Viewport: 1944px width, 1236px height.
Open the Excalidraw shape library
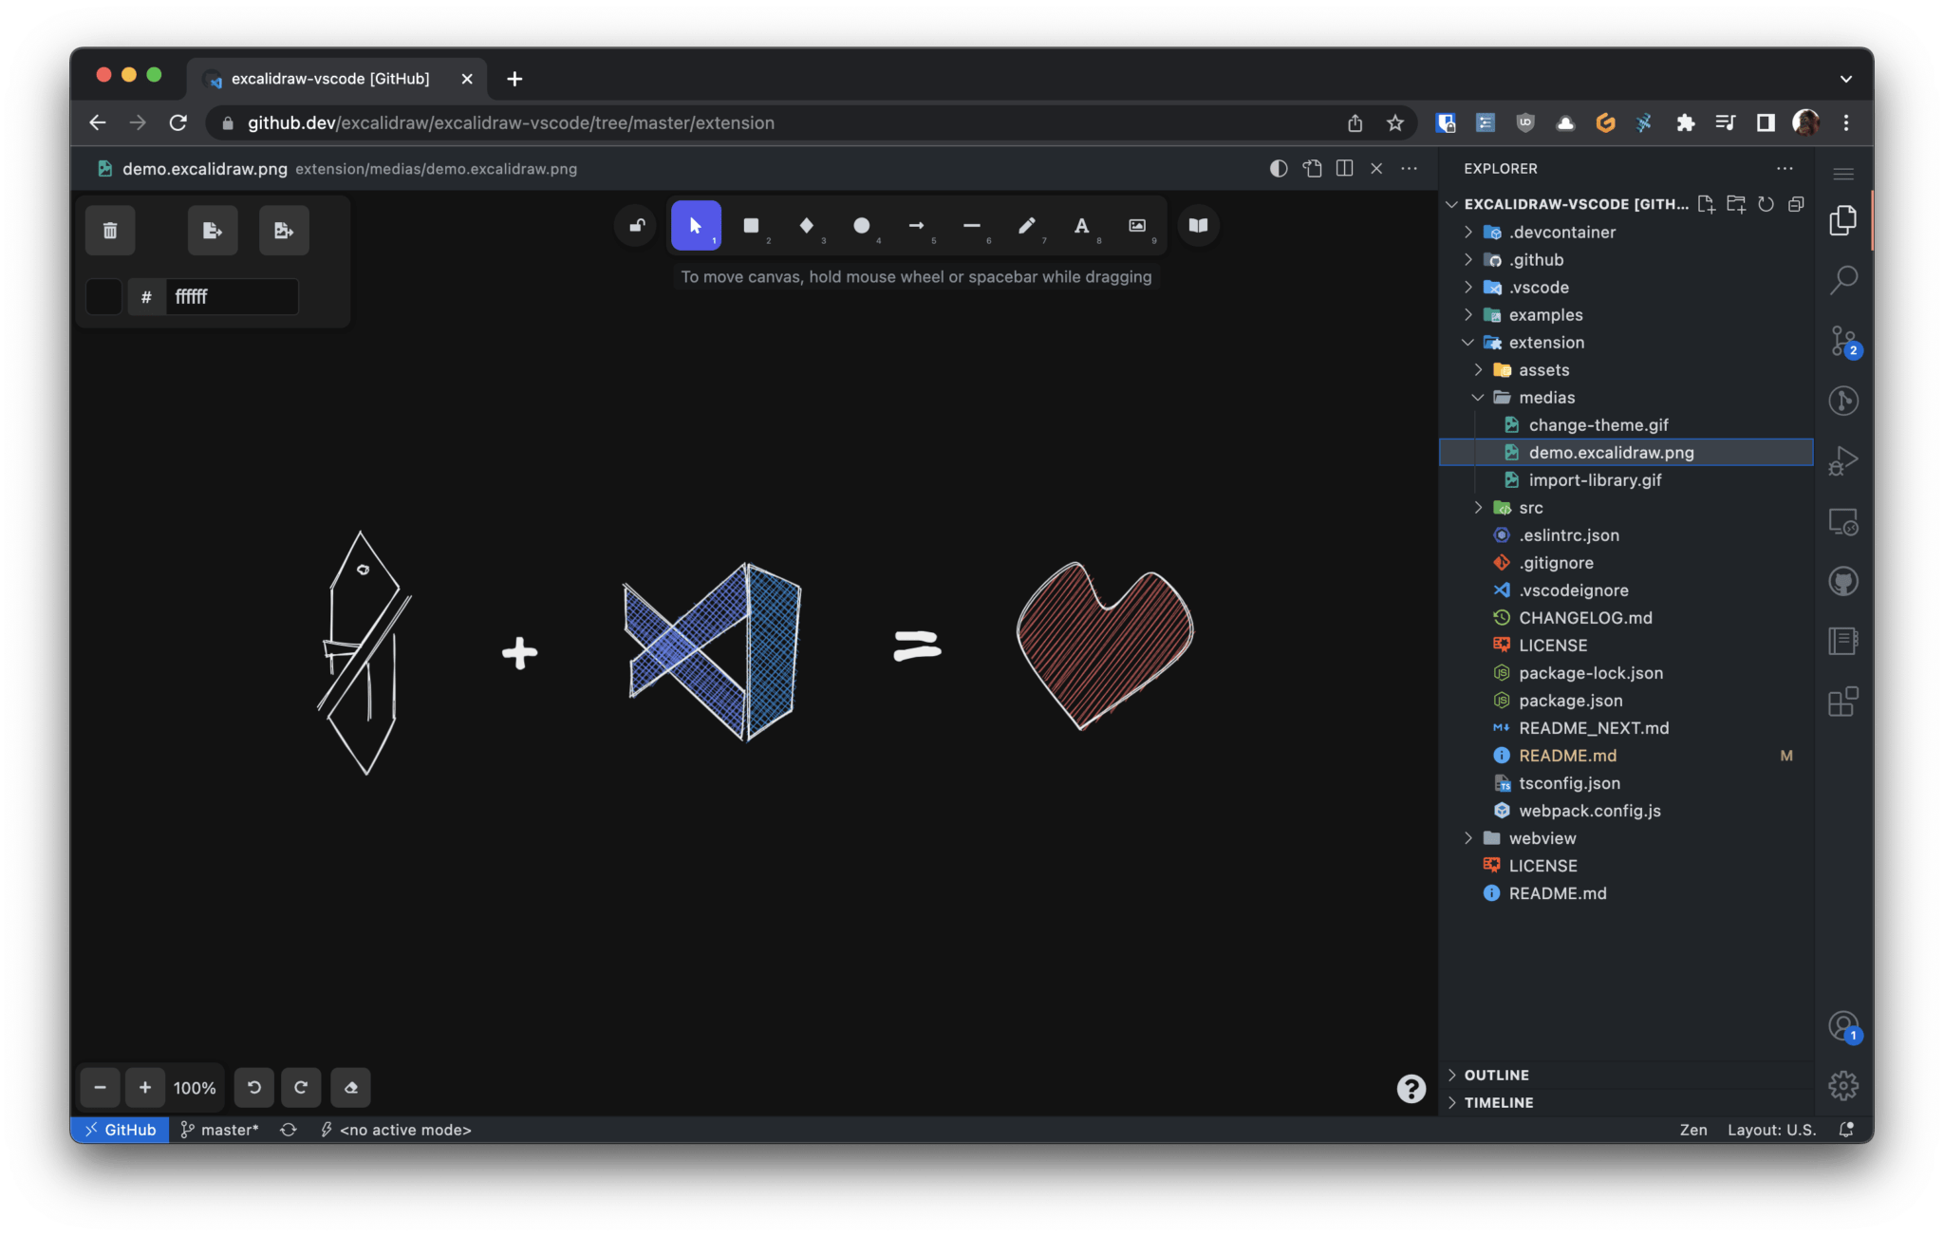[x=1197, y=225]
